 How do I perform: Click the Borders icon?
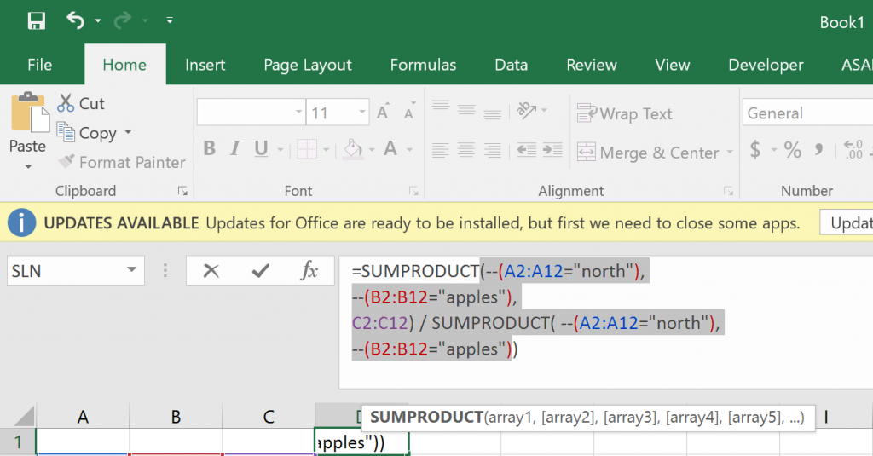(x=307, y=148)
